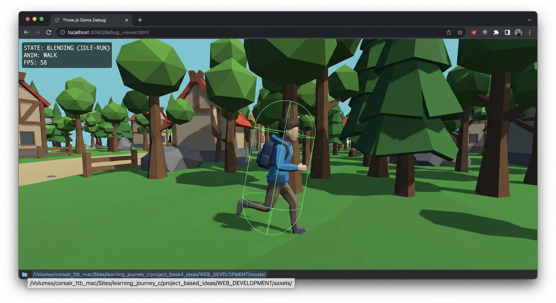The image size is (556, 303).
Task: Expand the tab search chevron
Action: pos(530,20)
